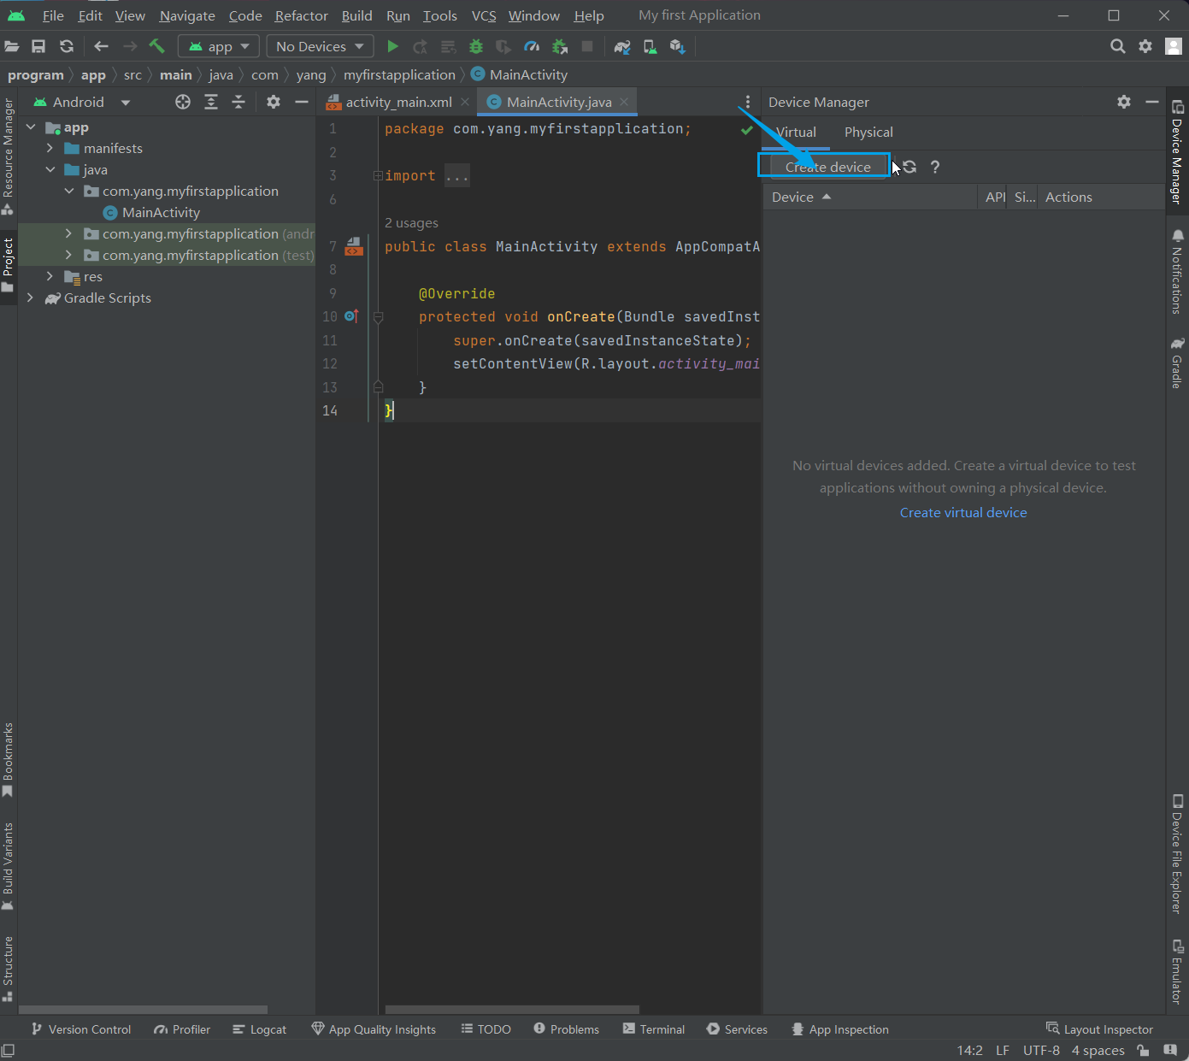Expand Gradle Scripts node

pyautogui.click(x=31, y=298)
